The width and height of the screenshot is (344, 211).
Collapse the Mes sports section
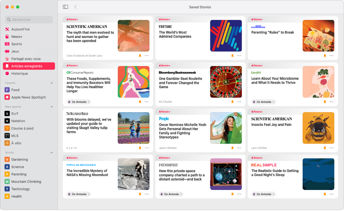coord(52,107)
